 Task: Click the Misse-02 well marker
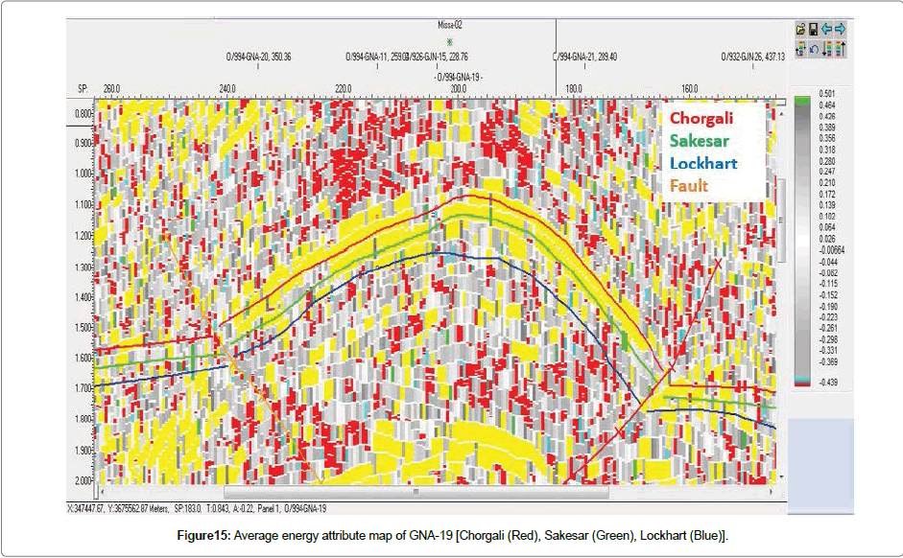point(451,41)
